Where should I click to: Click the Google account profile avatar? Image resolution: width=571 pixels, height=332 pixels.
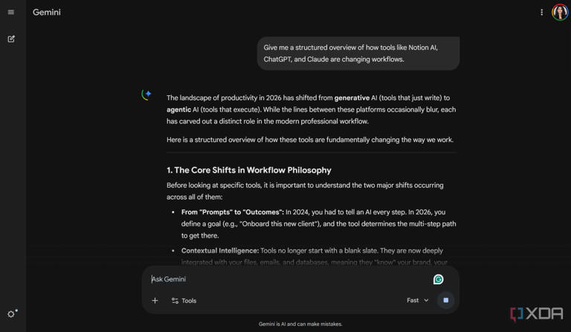click(x=560, y=12)
